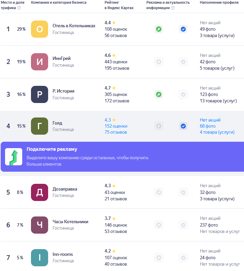The width and height of the screenshot is (244, 271).
Task: Click the blue verified checkmark for Голд
Action: (183, 126)
